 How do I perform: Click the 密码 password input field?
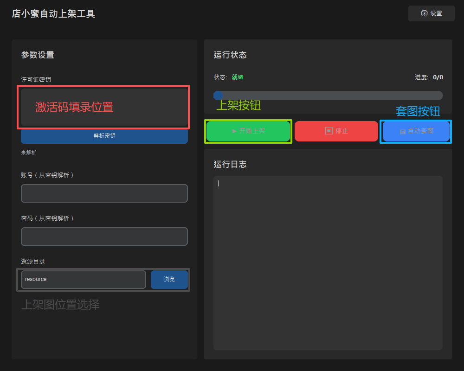tap(104, 237)
